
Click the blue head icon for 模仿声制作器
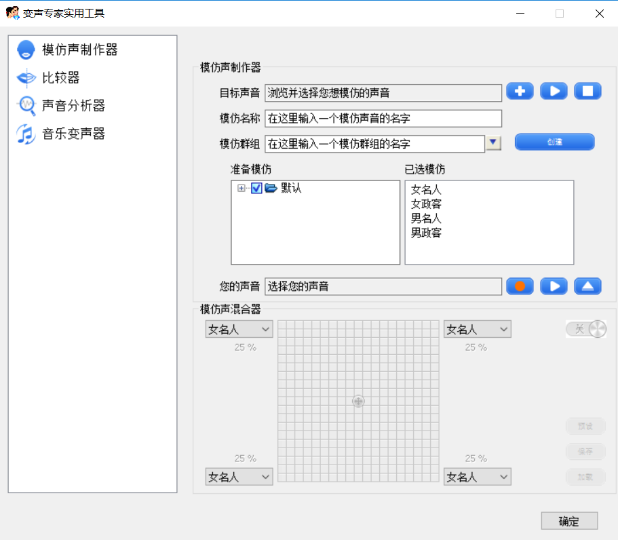coord(26,50)
